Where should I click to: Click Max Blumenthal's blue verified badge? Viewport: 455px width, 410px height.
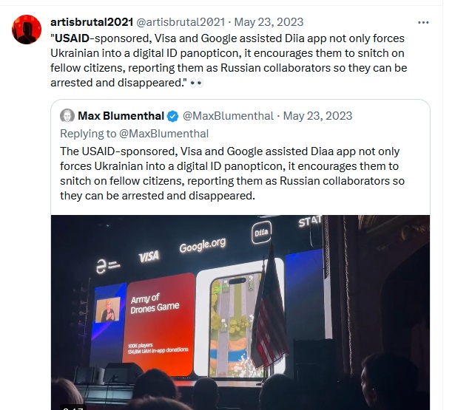pos(173,117)
